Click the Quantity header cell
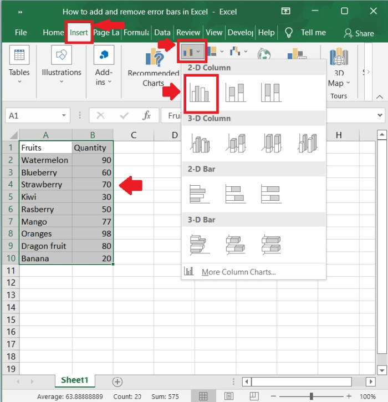This screenshot has height=402, width=388. point(93,147)
